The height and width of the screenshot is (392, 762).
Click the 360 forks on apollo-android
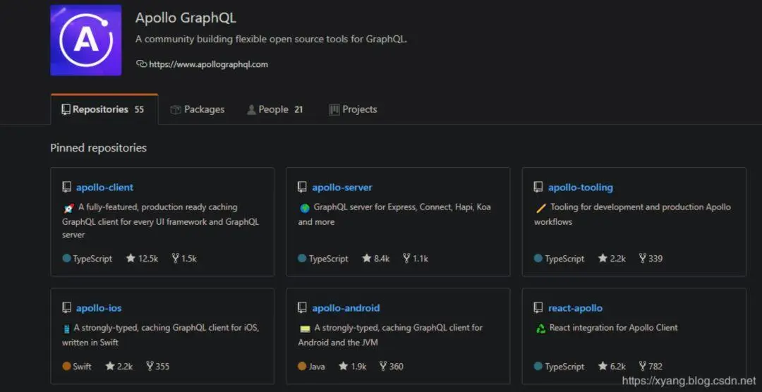click(x=391, y=366)
